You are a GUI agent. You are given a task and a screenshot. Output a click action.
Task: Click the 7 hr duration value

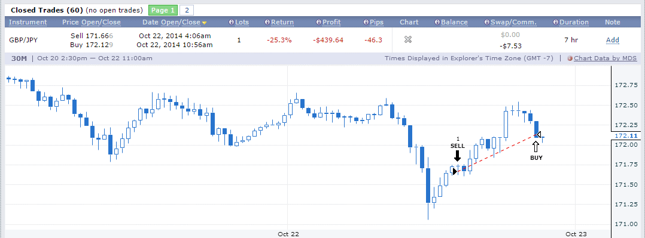point(571,40)
